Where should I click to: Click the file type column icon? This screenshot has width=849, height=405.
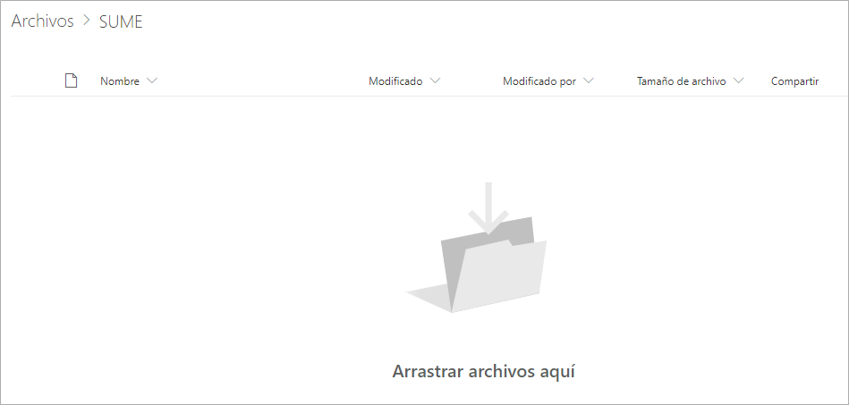tap(71, 80)
